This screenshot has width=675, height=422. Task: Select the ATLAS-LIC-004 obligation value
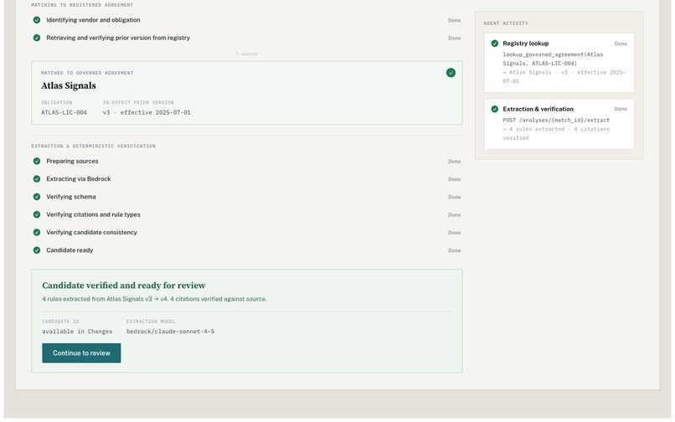64,112
